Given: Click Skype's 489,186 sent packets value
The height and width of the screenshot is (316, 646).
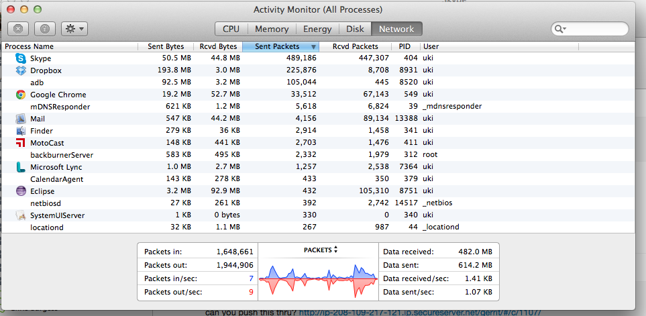Looking at the screenshot, I should point(301,58).
